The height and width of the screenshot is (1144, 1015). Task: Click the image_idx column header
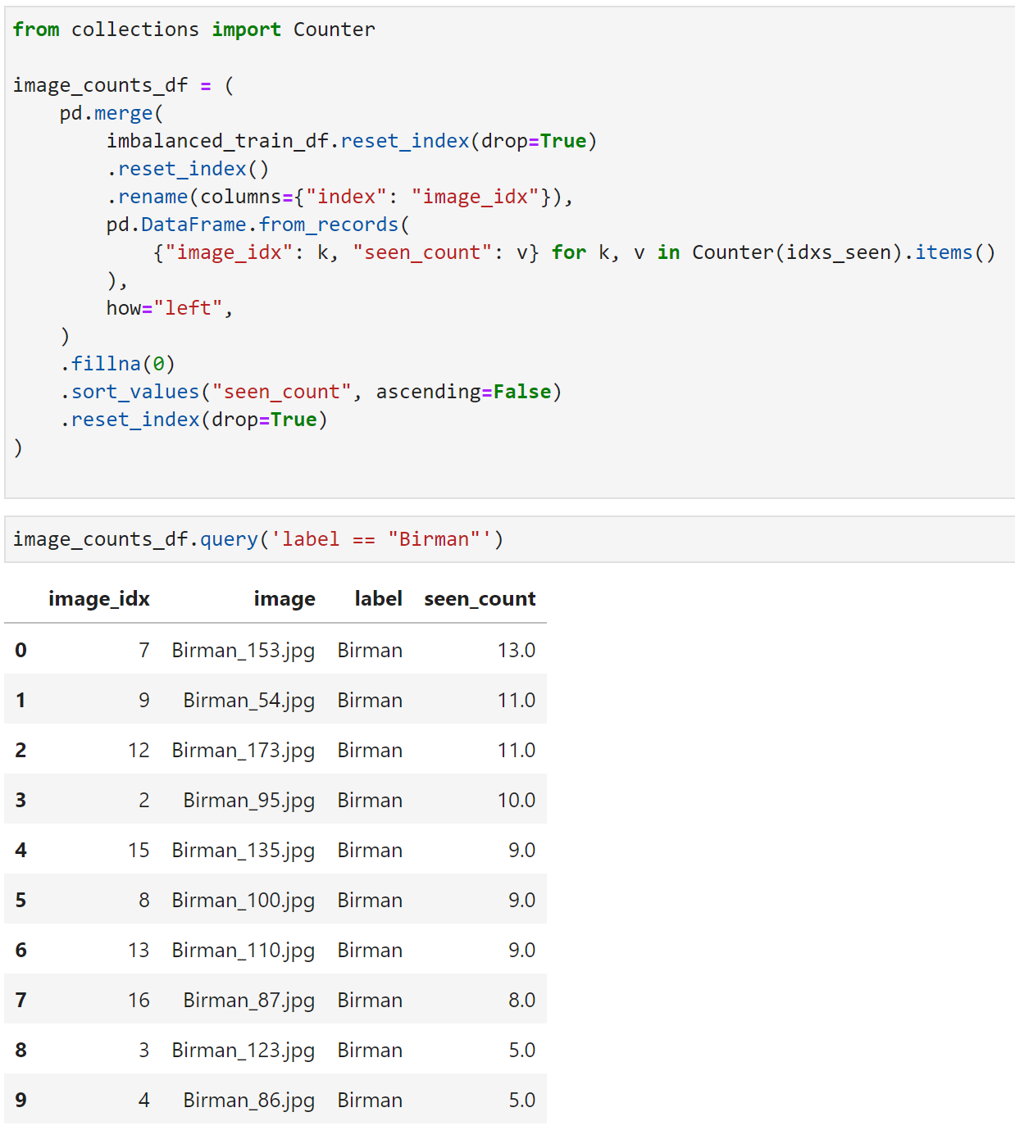coord(99,599)
